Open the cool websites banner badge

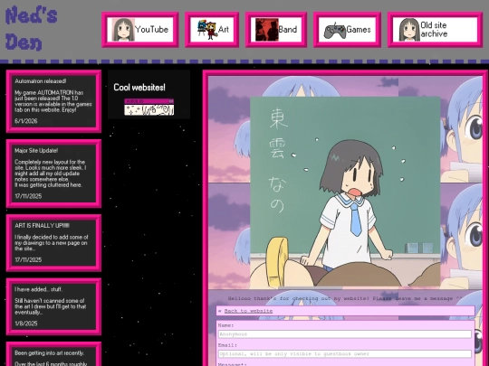149,107
